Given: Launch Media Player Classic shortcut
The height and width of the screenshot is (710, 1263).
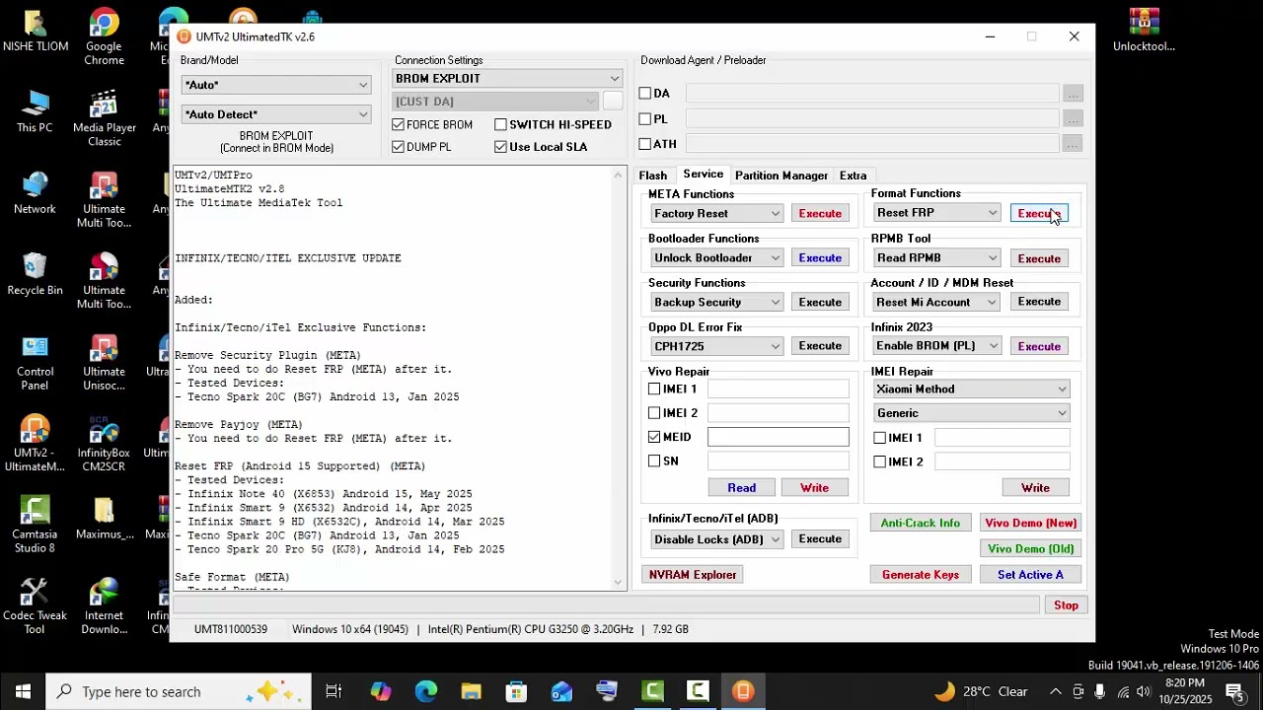Looking at the screenshot, I should click(104, 118).
